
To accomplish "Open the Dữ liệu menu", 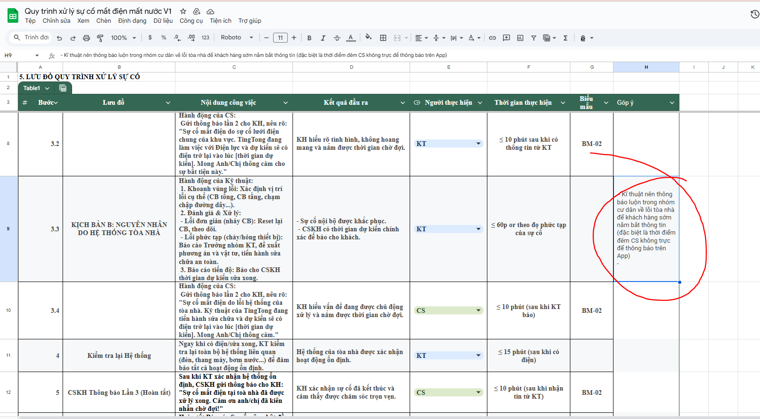I will coord(163,21).
